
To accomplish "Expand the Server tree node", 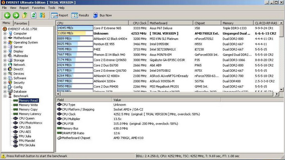I will tap(5, 47).
